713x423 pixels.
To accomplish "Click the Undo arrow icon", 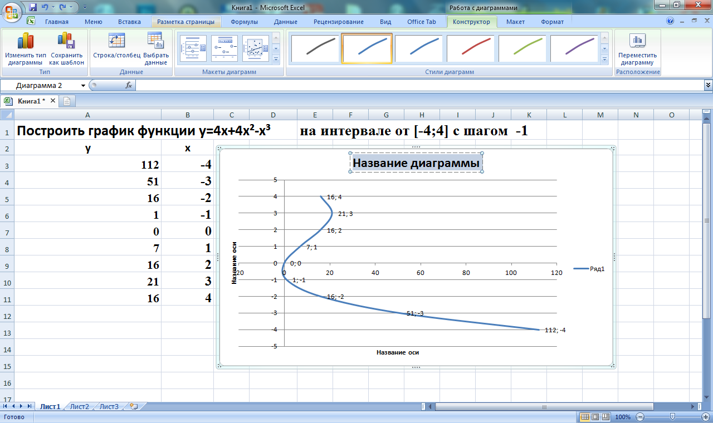I will coord(45,7).
